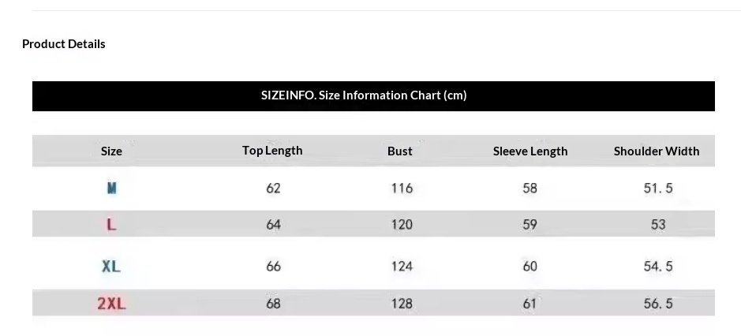Click the Product Details heading
The image size is (741, 336).
point(64,44)
